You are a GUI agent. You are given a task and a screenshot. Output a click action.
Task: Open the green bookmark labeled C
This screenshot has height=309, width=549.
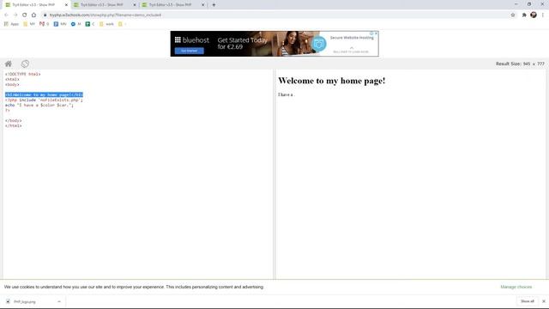[x=90, y=24]
